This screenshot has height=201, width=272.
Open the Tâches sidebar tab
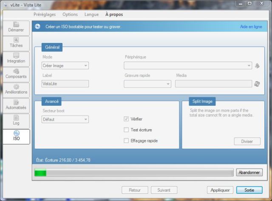16,43
